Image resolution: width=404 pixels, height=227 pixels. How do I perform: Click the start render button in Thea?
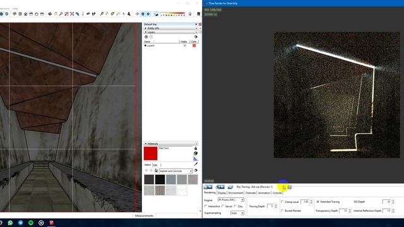(208, 187)
